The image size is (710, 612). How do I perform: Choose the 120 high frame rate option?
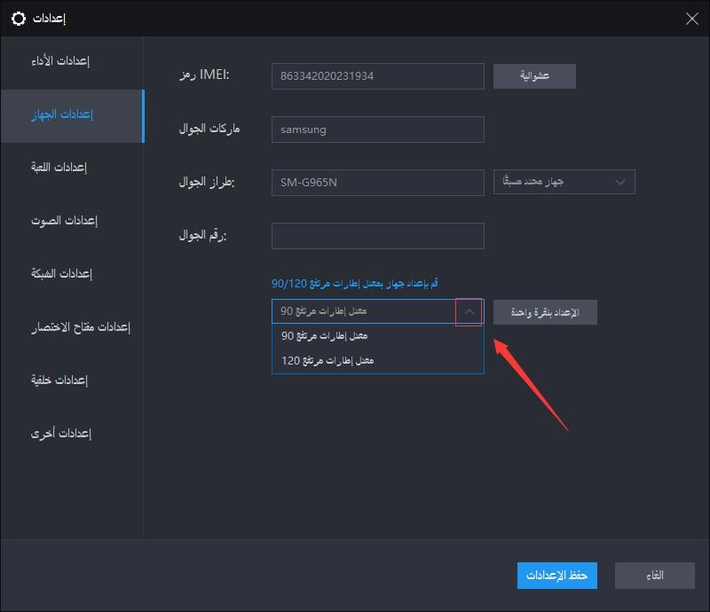tap(378, 361)
